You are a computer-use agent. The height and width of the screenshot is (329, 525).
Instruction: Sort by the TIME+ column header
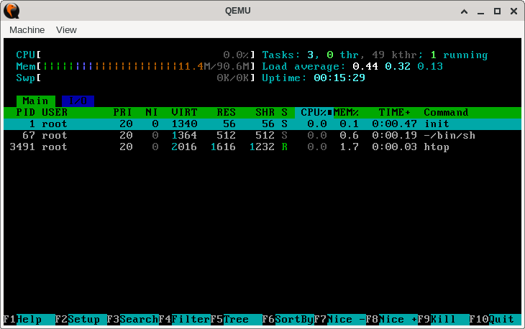pos(394,113)
